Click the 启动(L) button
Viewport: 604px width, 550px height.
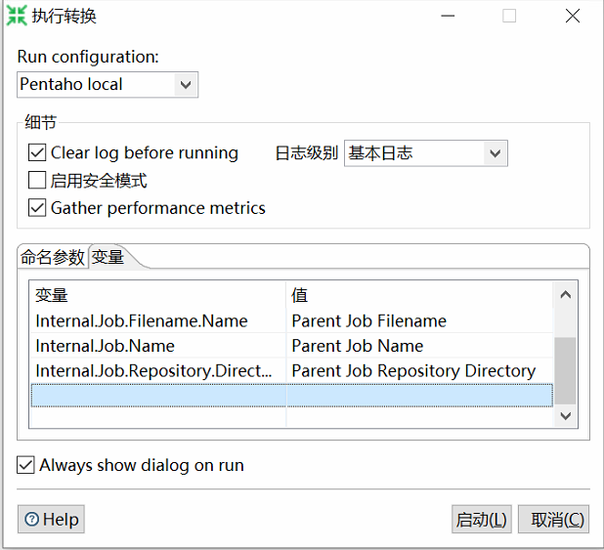tap(482, 519)
